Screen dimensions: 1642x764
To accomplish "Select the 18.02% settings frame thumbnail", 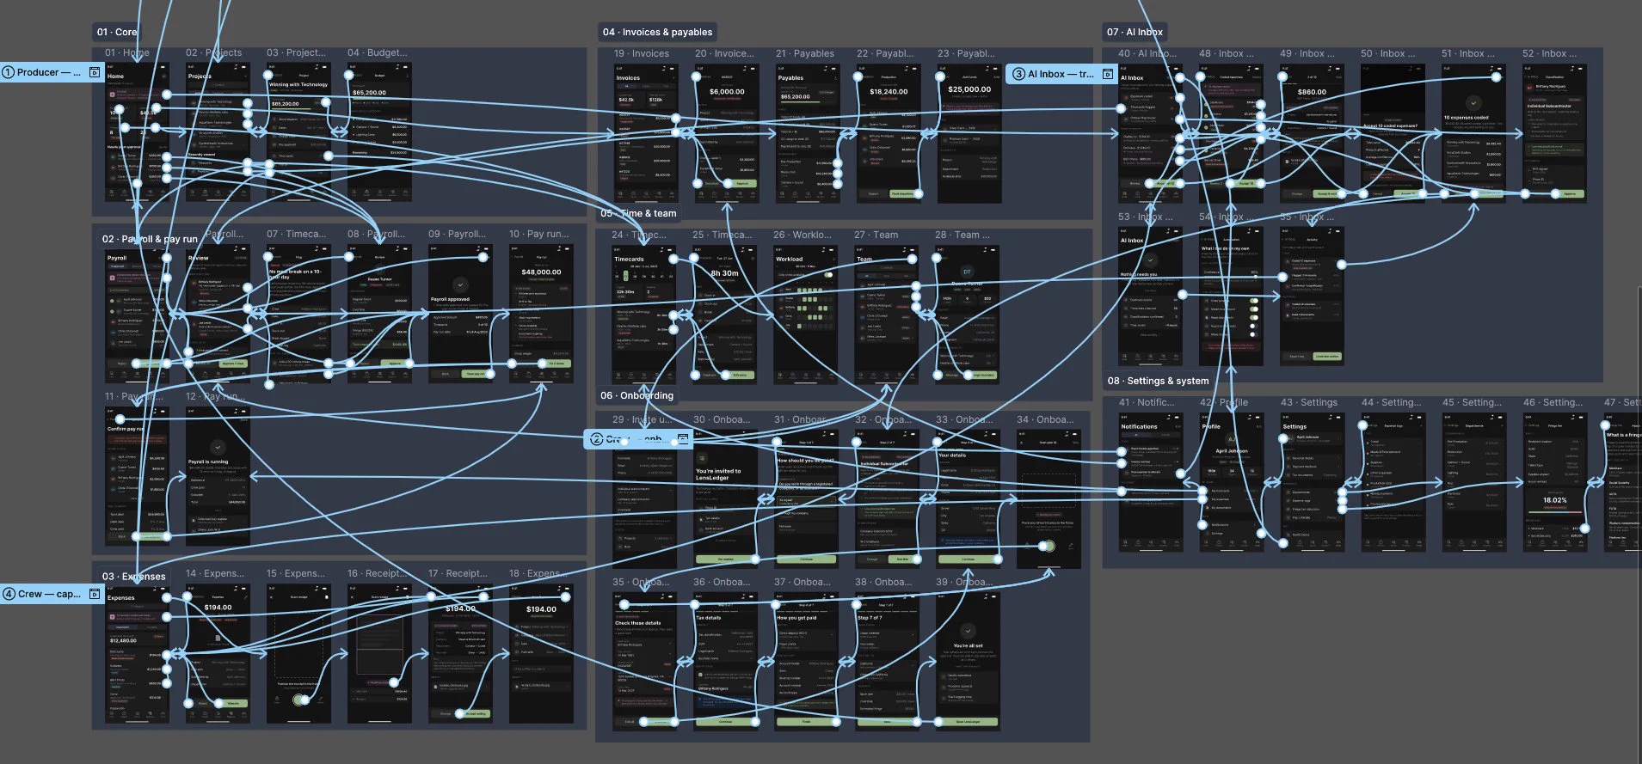I will point(1554,482).
